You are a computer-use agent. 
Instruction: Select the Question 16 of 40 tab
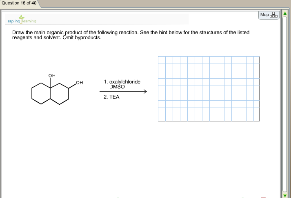coord(19,3)
